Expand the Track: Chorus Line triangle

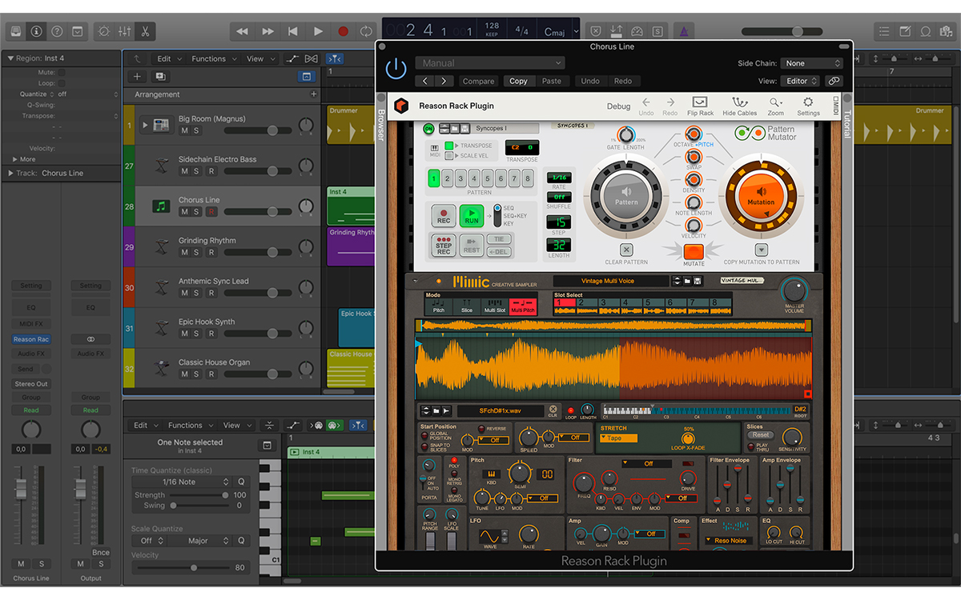[10, 173]
